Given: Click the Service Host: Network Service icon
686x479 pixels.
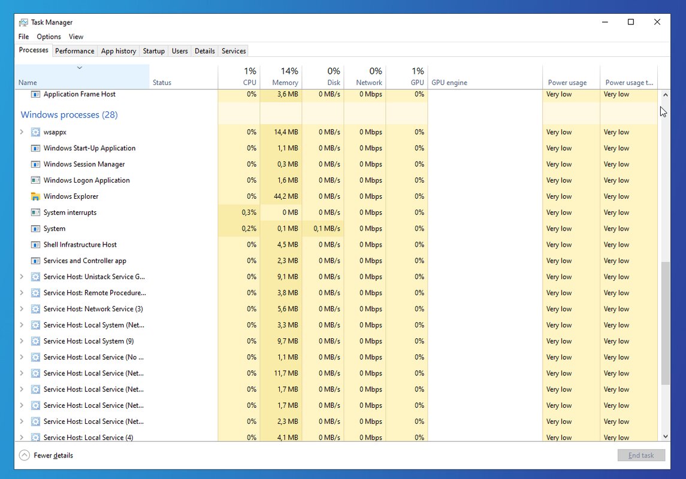Looking at the screenshot, I should coord(35,309).
